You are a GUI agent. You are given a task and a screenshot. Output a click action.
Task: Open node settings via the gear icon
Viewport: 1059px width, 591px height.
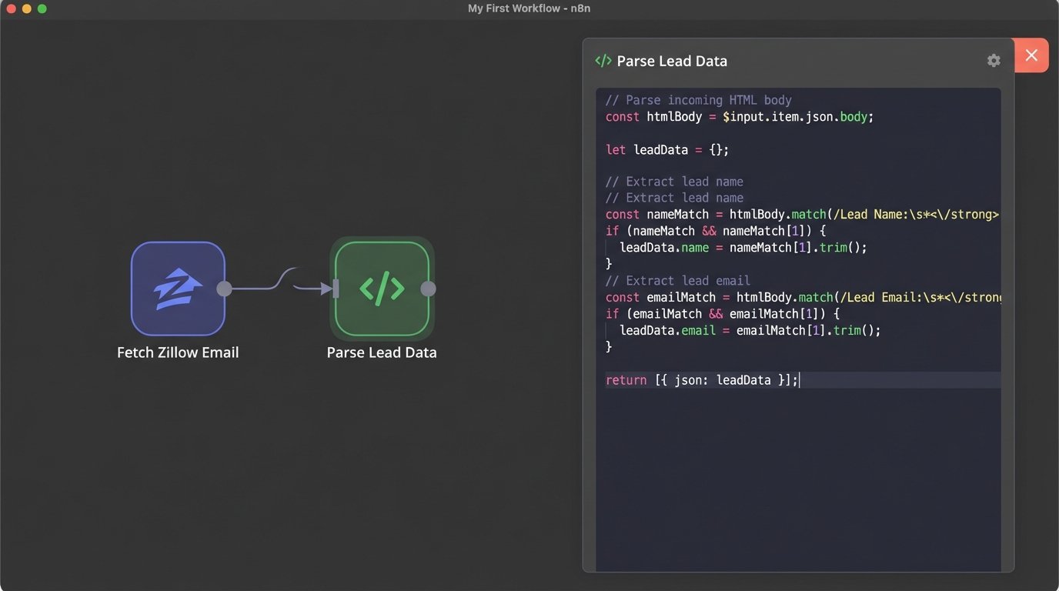click(994, 61)
